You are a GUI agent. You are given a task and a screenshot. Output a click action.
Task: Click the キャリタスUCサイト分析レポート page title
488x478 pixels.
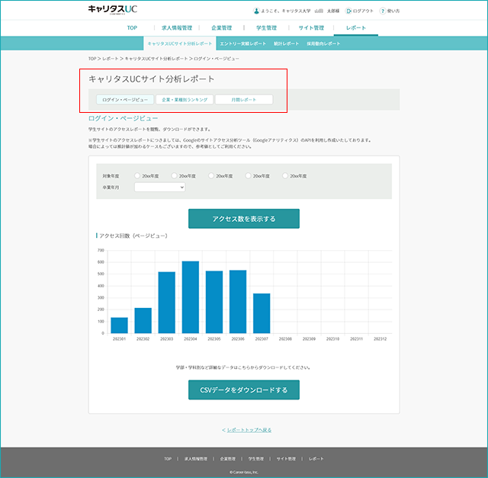(x=152, y=79)
